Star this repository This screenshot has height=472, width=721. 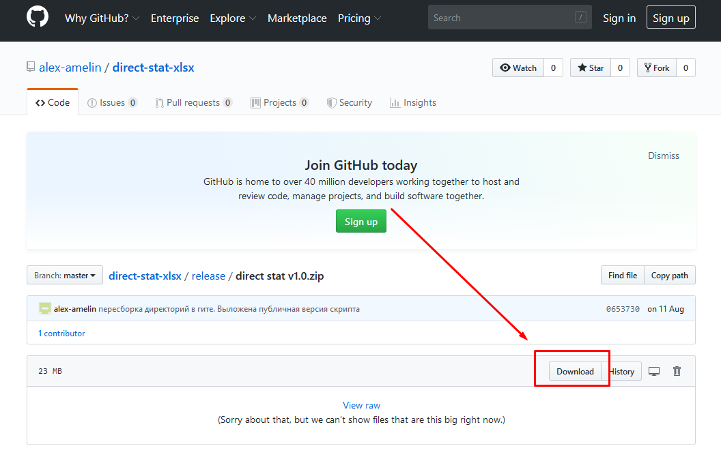point(591,68)
